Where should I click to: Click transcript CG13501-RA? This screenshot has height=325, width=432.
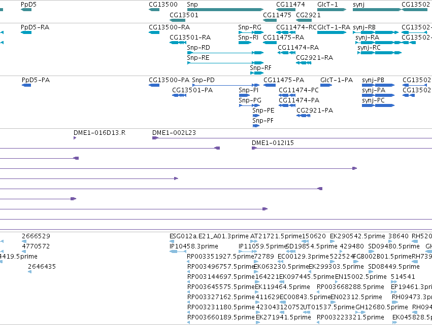click(178, 43)
